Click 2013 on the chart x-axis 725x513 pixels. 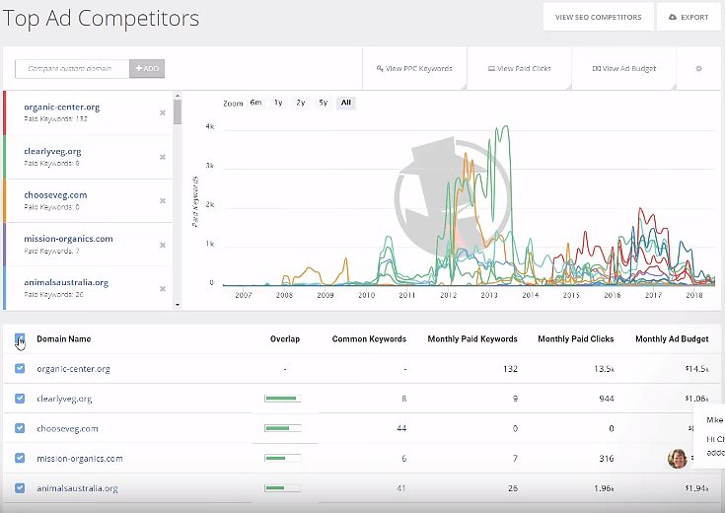(489, 295)
